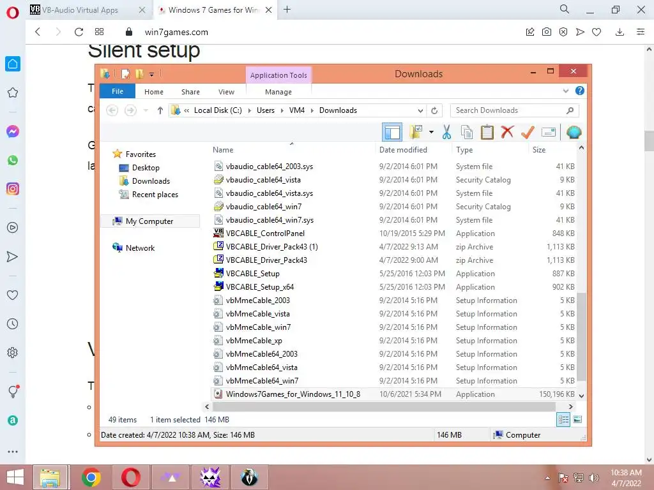Open Opera easy setup menu icon
The height and width of the screenshot is (490, 654).
coord(641,32)
